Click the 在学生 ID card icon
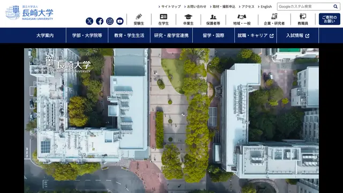This screenshot has width=343, height=193. coord(163,17)
